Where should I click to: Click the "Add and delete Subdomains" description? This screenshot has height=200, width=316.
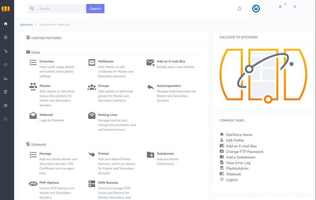coord(168,161)
